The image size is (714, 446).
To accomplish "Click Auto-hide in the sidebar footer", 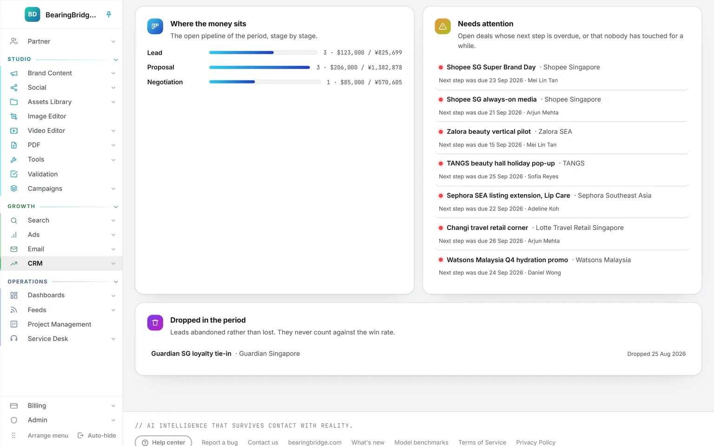I will tap(97, 435).
